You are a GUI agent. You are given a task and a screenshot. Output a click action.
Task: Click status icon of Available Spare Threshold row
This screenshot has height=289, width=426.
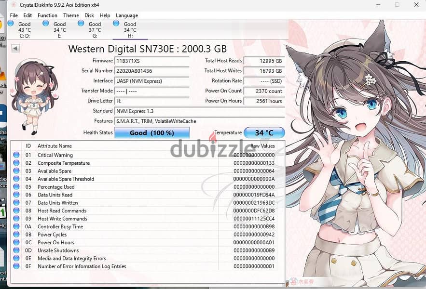click(16, 179)
